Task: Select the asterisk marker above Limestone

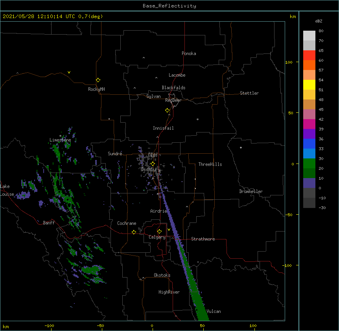Action: (x=60, y=136)
